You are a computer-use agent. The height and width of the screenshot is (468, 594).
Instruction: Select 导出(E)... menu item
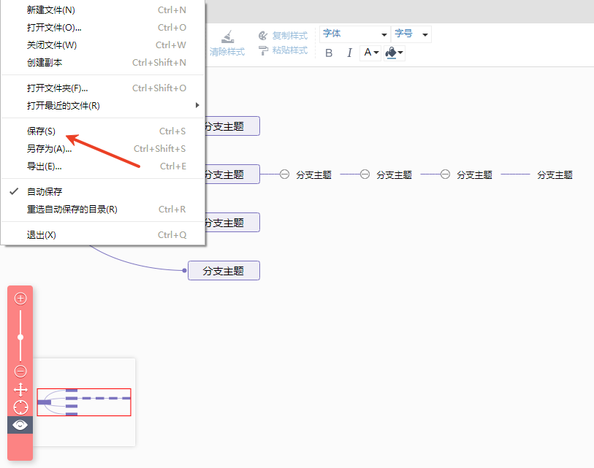[x=103, y=166]
